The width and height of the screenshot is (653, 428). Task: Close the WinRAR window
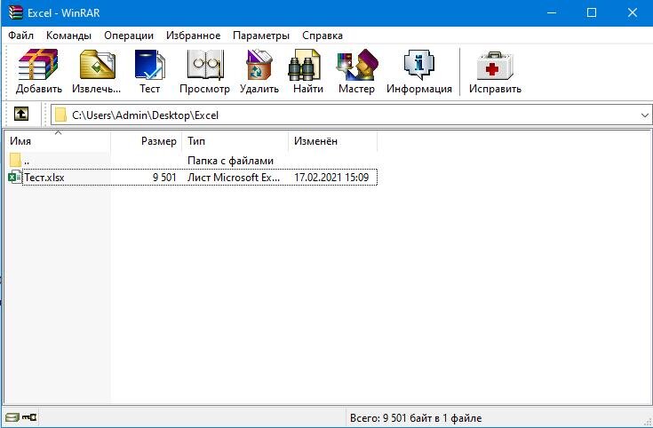[x=632, y=13]
